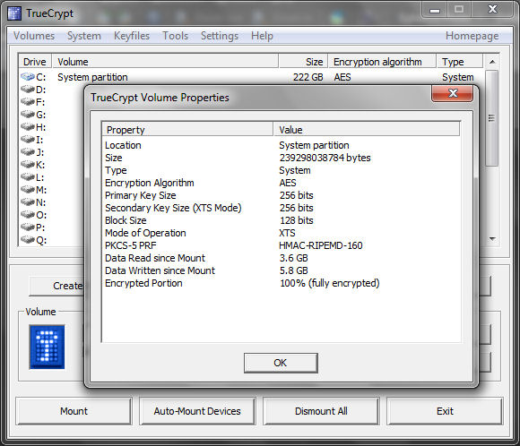Sort drive list by Size column header
Screen dimensions: 520x446
click(x=303, y=61)
